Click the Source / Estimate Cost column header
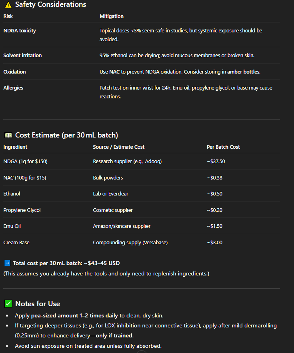Viewport: 294px width, 353px height. tap(119, 147)
